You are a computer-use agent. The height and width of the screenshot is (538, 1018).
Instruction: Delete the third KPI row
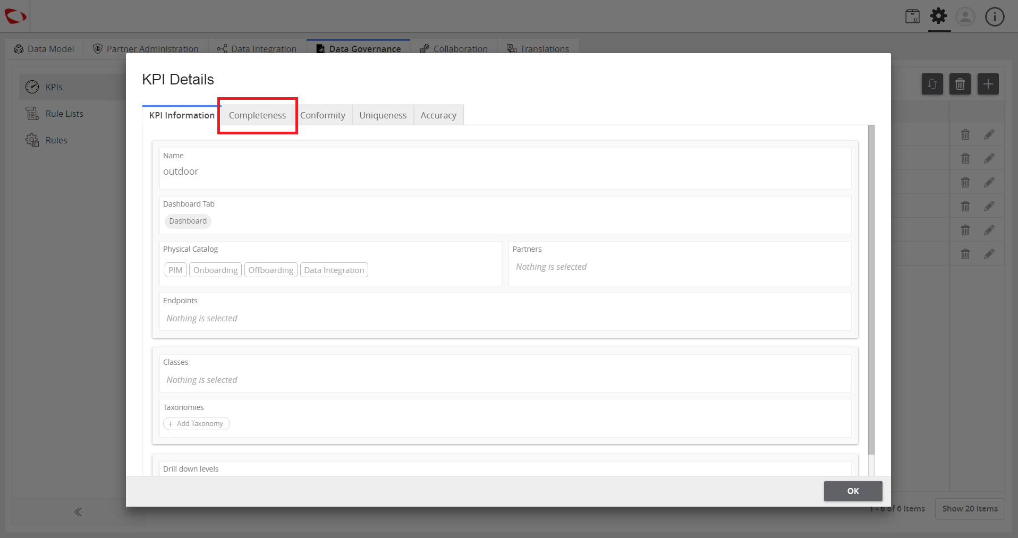965,183
